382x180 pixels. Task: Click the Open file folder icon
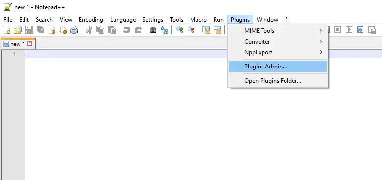[x=18, y=30]
